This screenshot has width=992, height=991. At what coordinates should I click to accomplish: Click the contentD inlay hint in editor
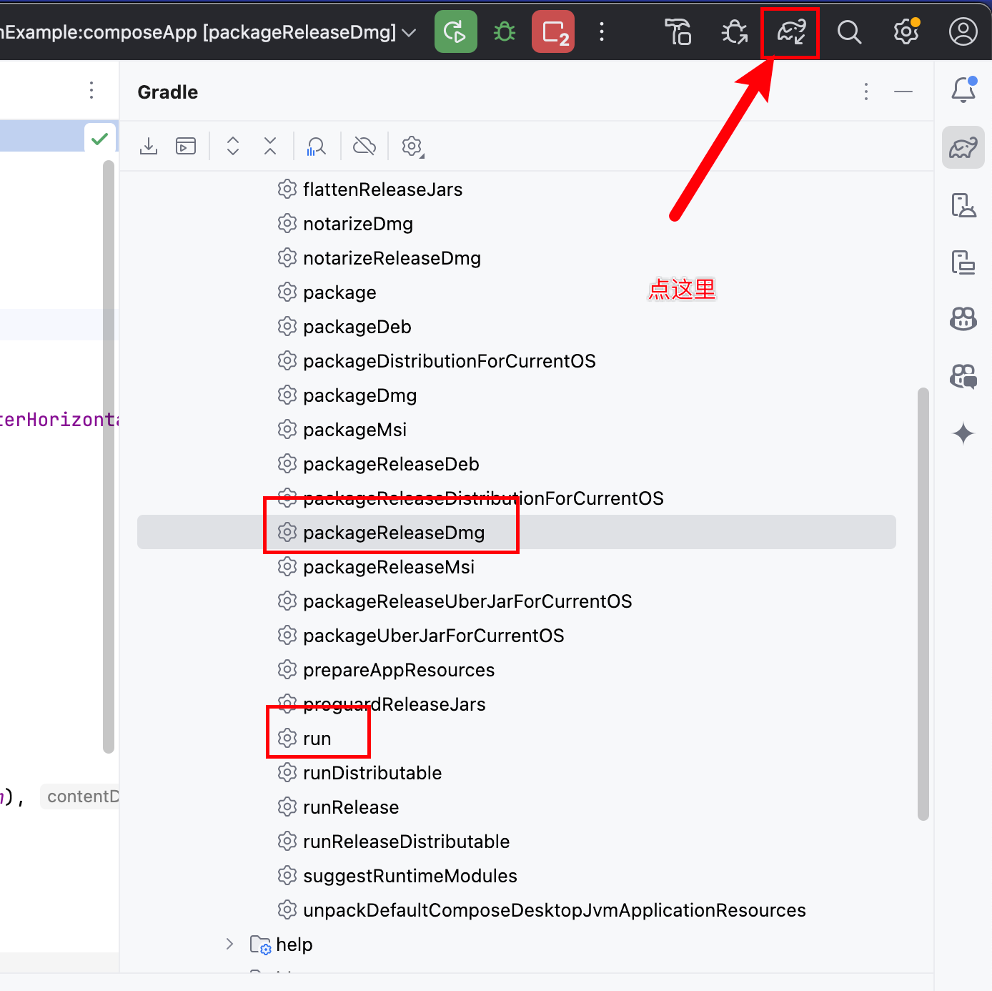[x=80, y=797]
